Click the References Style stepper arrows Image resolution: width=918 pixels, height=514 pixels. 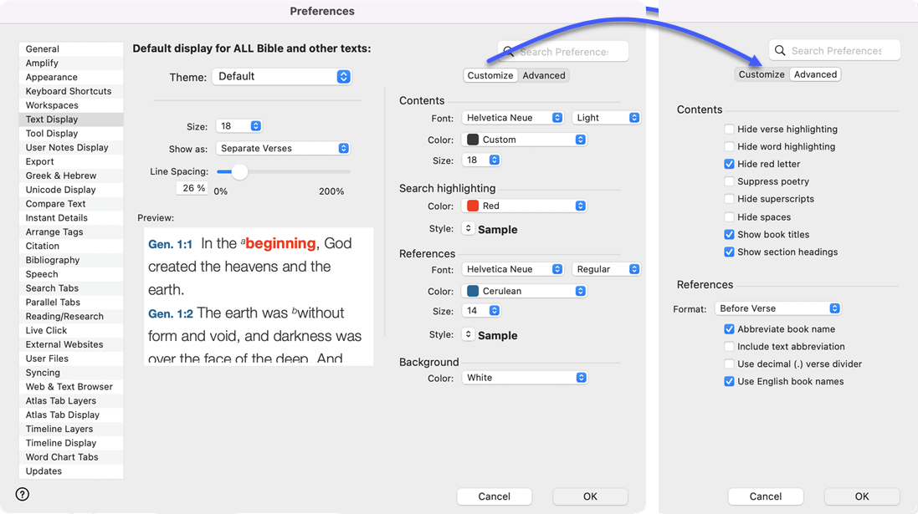click(x=469, y=335)
